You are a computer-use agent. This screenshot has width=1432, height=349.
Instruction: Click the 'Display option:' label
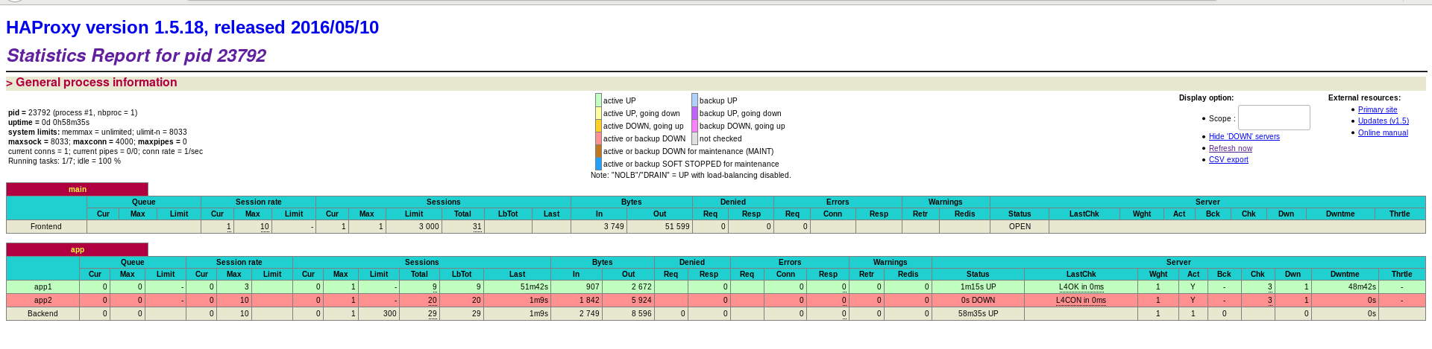click(x=1206, y=97)
